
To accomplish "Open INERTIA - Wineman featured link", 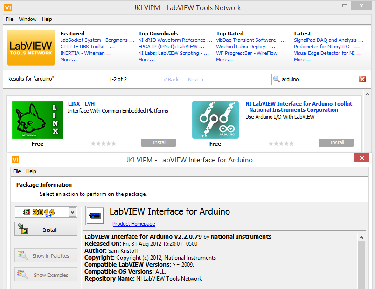I will [86, 53].
